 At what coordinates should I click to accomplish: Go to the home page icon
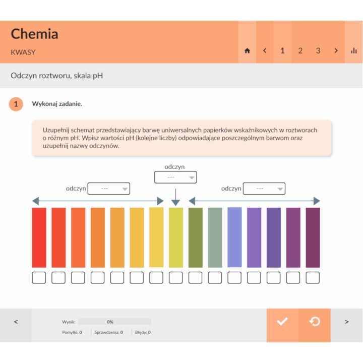tap(247, 51)
